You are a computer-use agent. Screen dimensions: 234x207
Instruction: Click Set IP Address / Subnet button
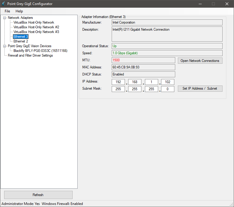click(x=200, y=88)
